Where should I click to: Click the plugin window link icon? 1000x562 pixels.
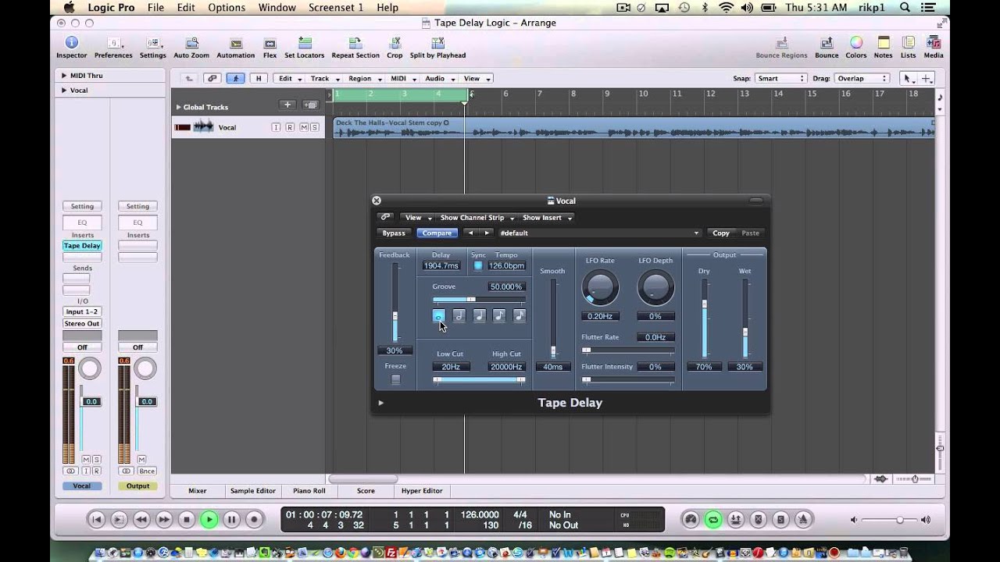tap(384, 217)
